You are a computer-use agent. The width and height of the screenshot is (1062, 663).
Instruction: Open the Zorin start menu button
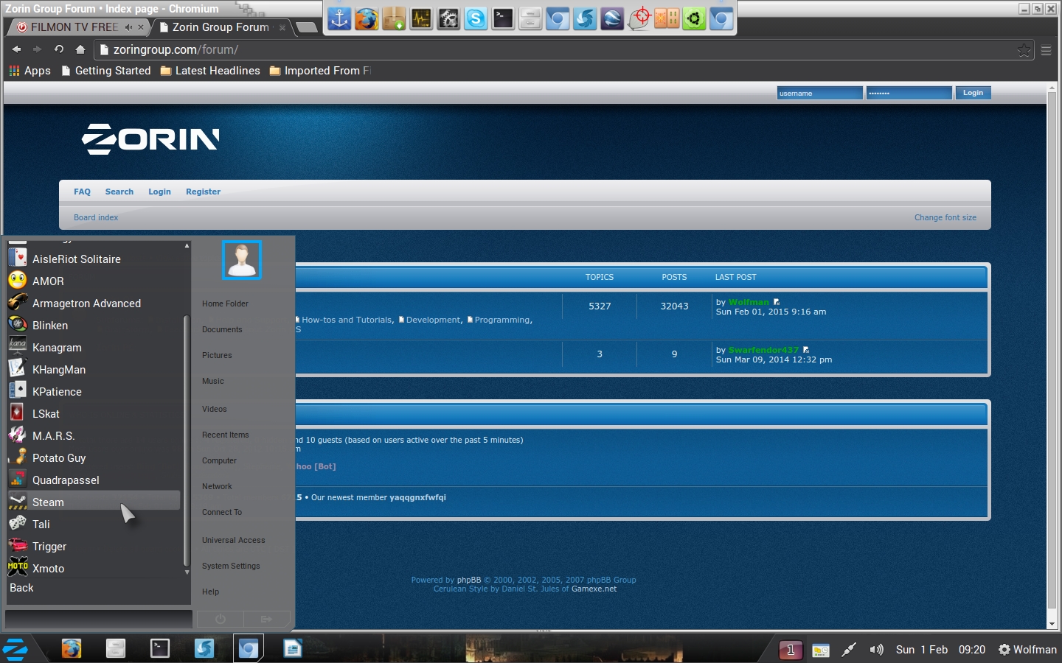pyautogui.click(x=15, y=649)
